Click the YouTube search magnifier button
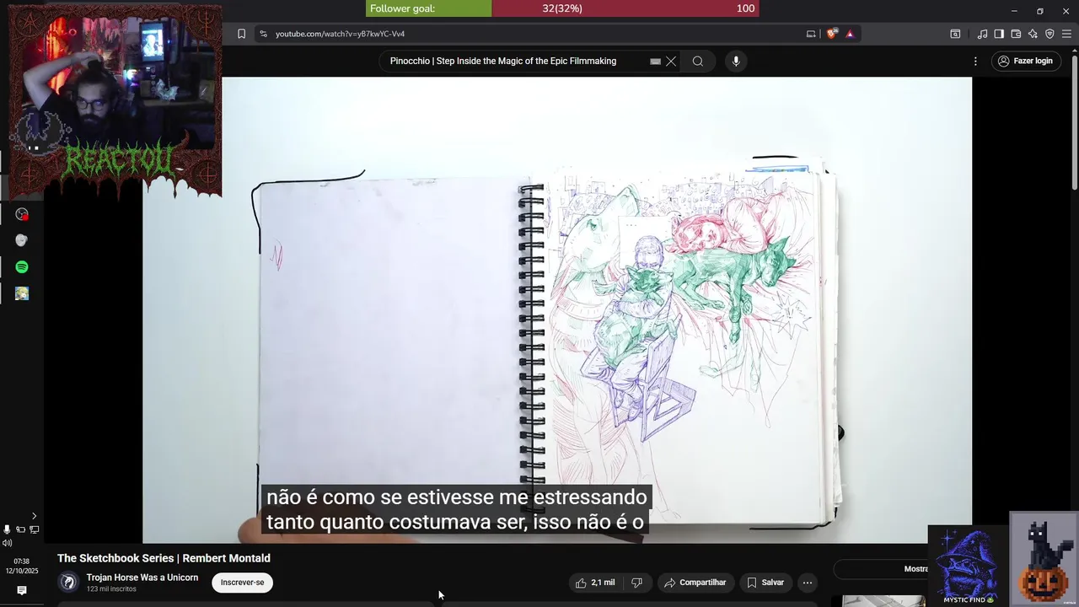 click(698, 61)
